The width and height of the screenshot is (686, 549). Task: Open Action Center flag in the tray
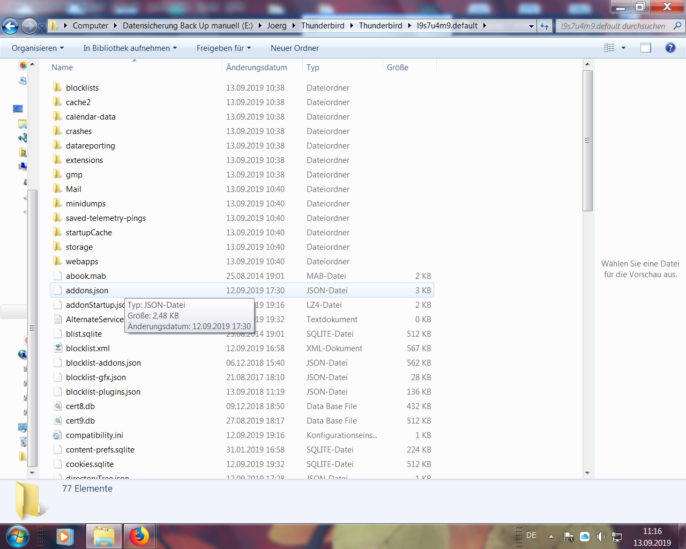pos(569,537)
